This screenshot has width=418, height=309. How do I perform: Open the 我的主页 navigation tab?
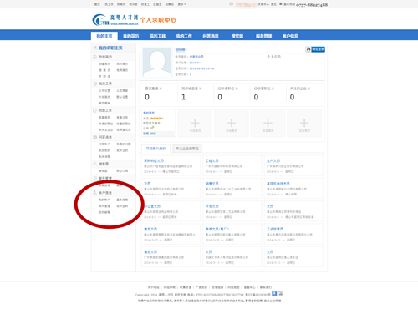104,36
